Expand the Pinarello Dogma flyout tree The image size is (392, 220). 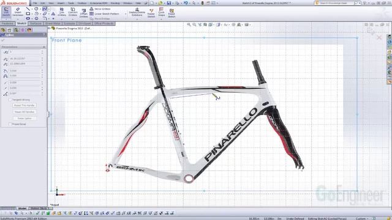(x=49, y=29)
